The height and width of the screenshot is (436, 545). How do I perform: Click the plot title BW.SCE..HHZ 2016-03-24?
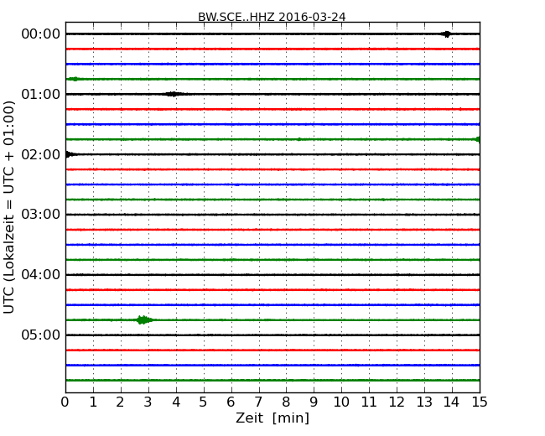(x=272, y=17)
